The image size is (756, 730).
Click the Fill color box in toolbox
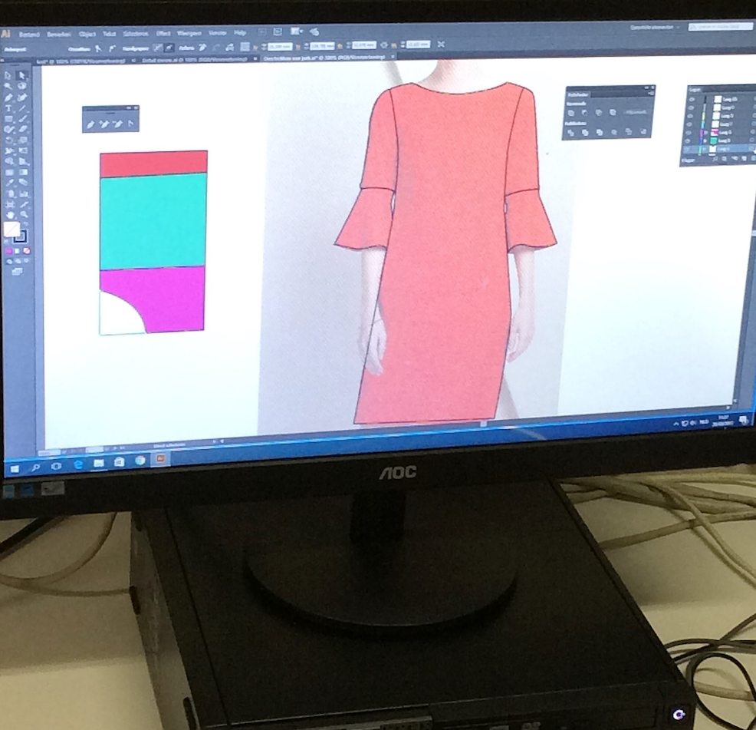coord(12,230)
